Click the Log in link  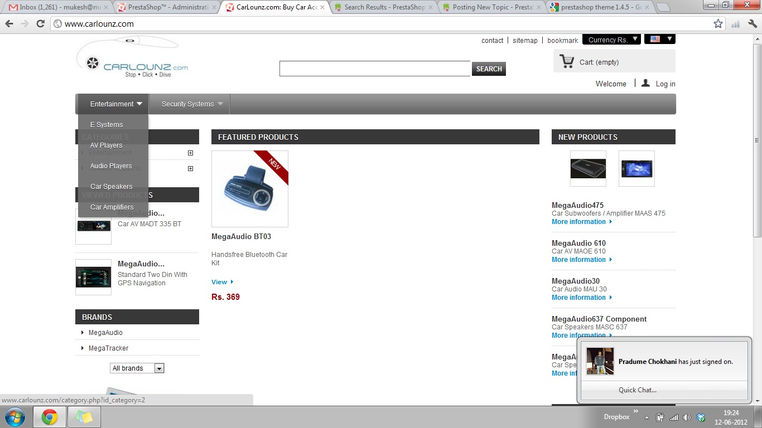[665, 84]
